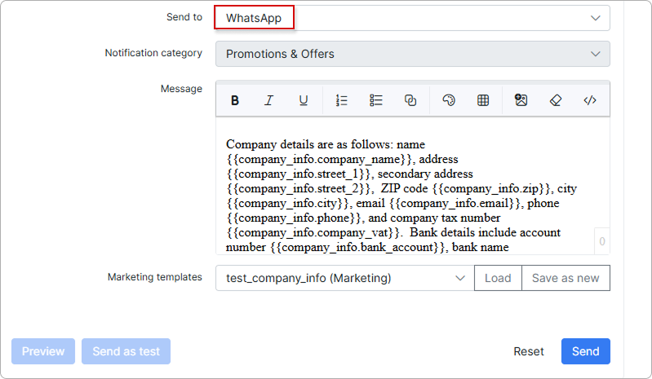Expand the Notification category chevron

(x=596, y=54)
